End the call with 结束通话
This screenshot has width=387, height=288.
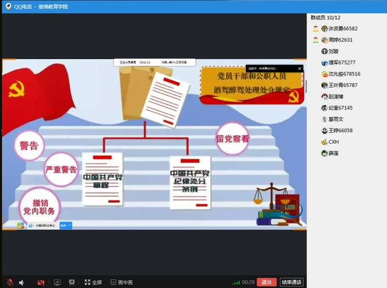click(291, 282)
